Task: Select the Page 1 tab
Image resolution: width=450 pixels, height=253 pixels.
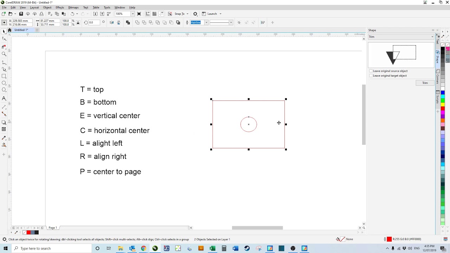Action: [53, 228]
